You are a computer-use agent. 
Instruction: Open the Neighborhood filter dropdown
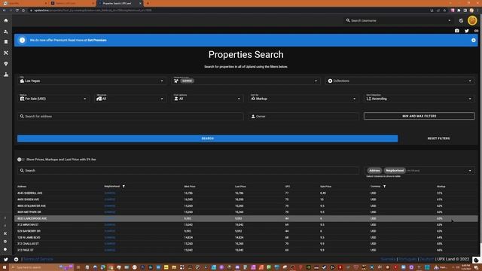tap(246, 81)
